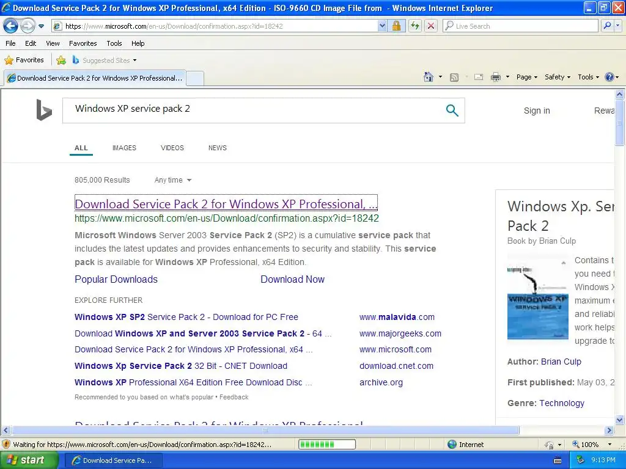Switch to the IMAGES tab
Image resolution: width=626 pixels, height=469 pixels.
pyautogui.click(x=124, y=148)
